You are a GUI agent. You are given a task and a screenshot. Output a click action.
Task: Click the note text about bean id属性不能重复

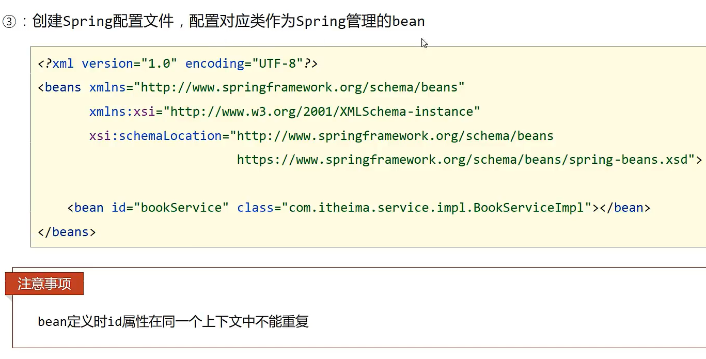pos(173,322)
